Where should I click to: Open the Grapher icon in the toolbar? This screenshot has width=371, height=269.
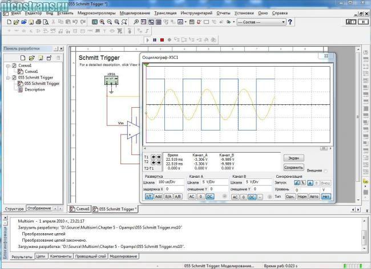click(180, 22)
